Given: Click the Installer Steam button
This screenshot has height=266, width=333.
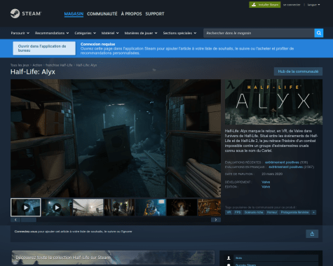Looking at the screenshot, I should [x=265, y=5].
